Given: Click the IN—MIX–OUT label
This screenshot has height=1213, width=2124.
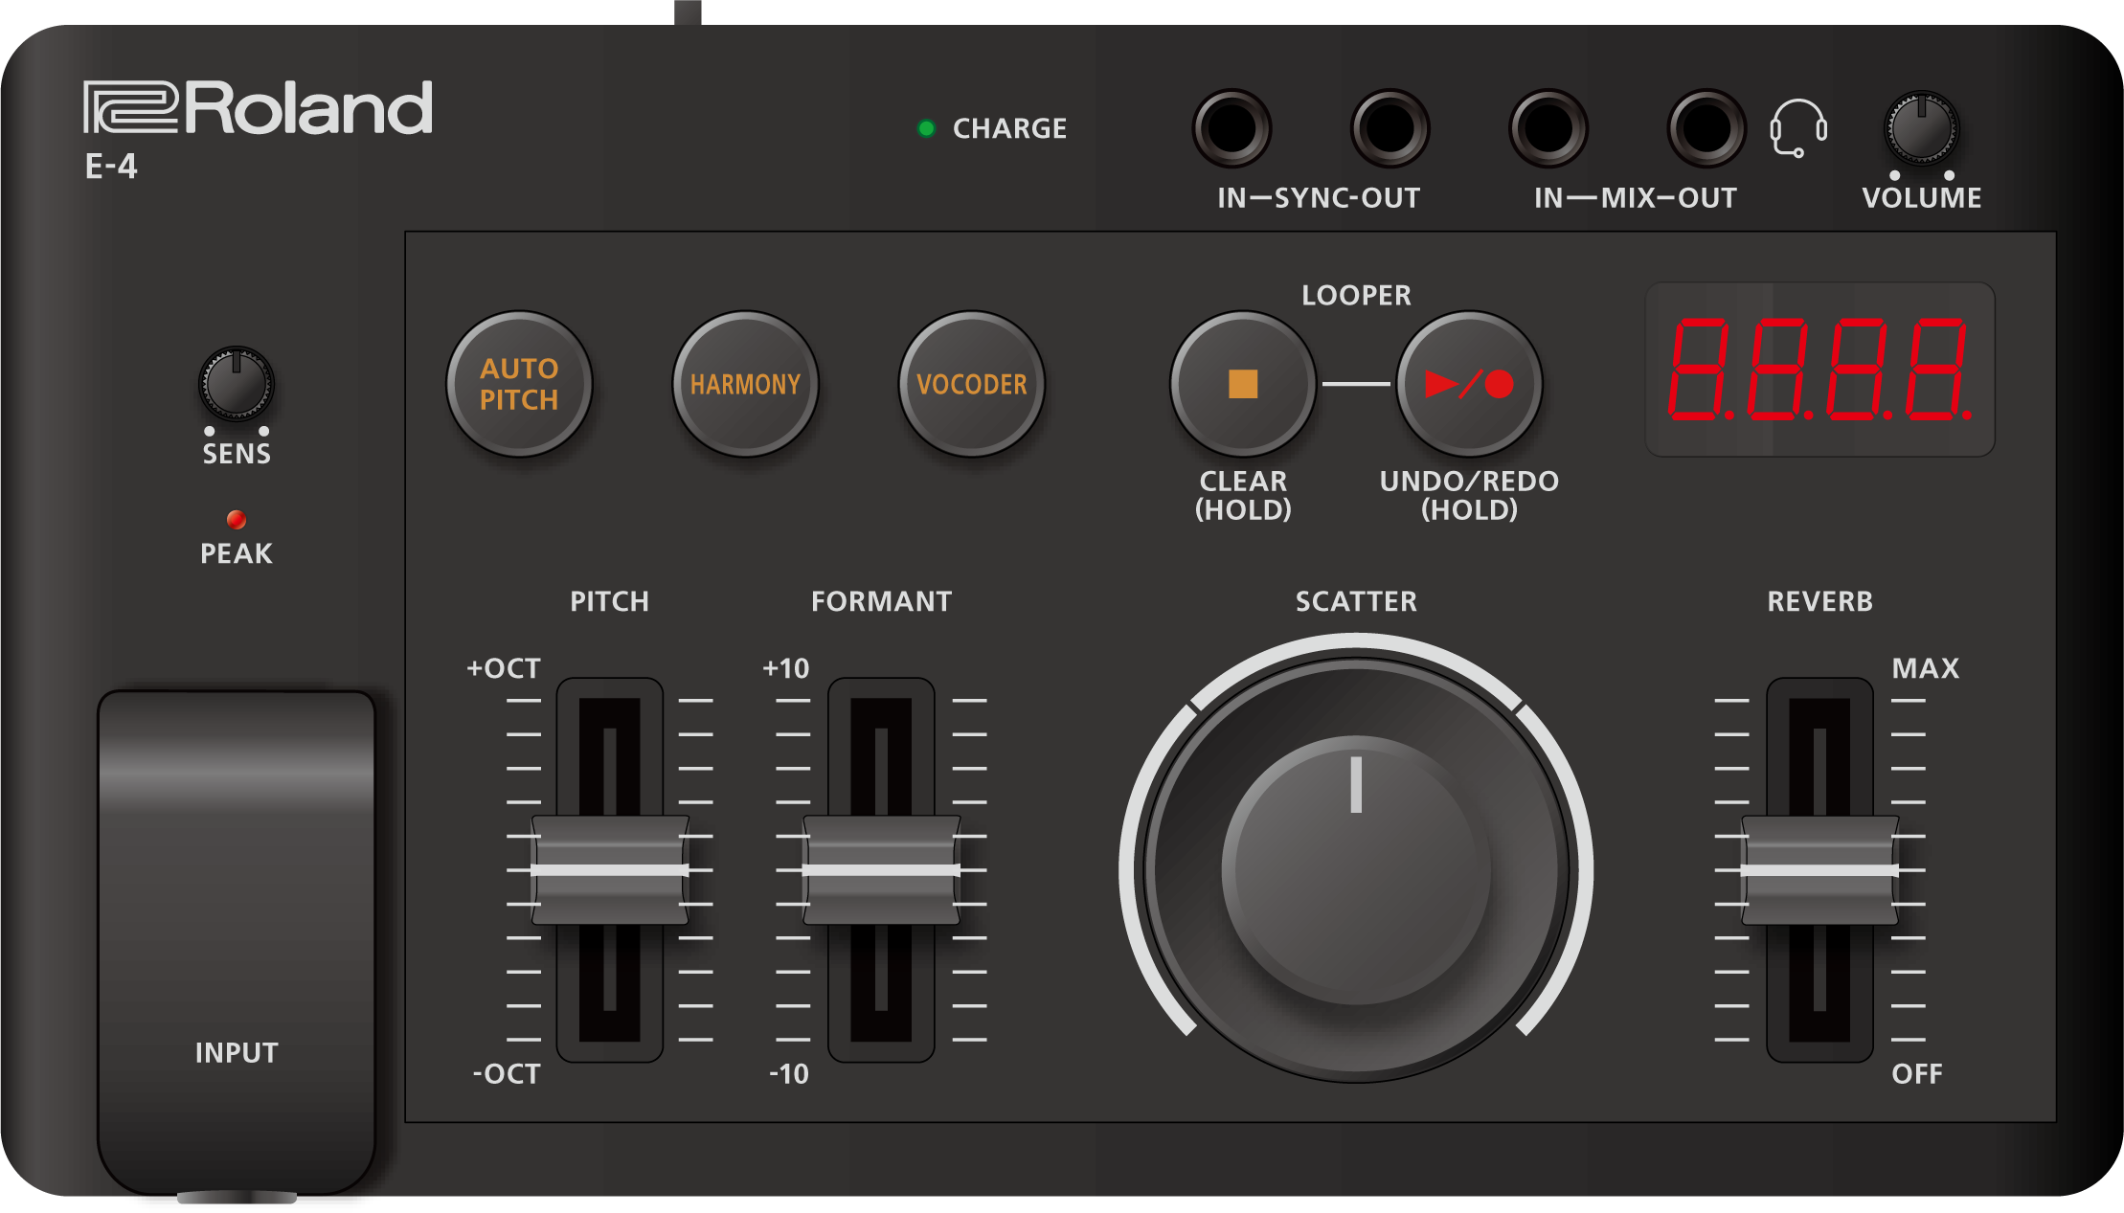Looking at the screenshot, I should 1636,198.
